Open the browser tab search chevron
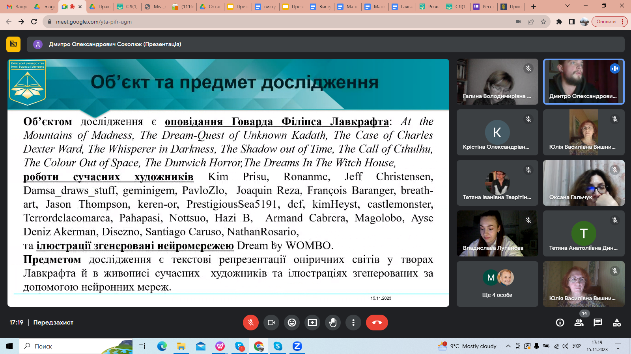631x354 pixels. 568,6
